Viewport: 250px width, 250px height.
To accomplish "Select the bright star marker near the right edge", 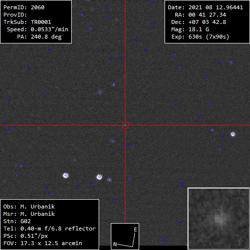I will pyautogui.click(x=233, y=134).
